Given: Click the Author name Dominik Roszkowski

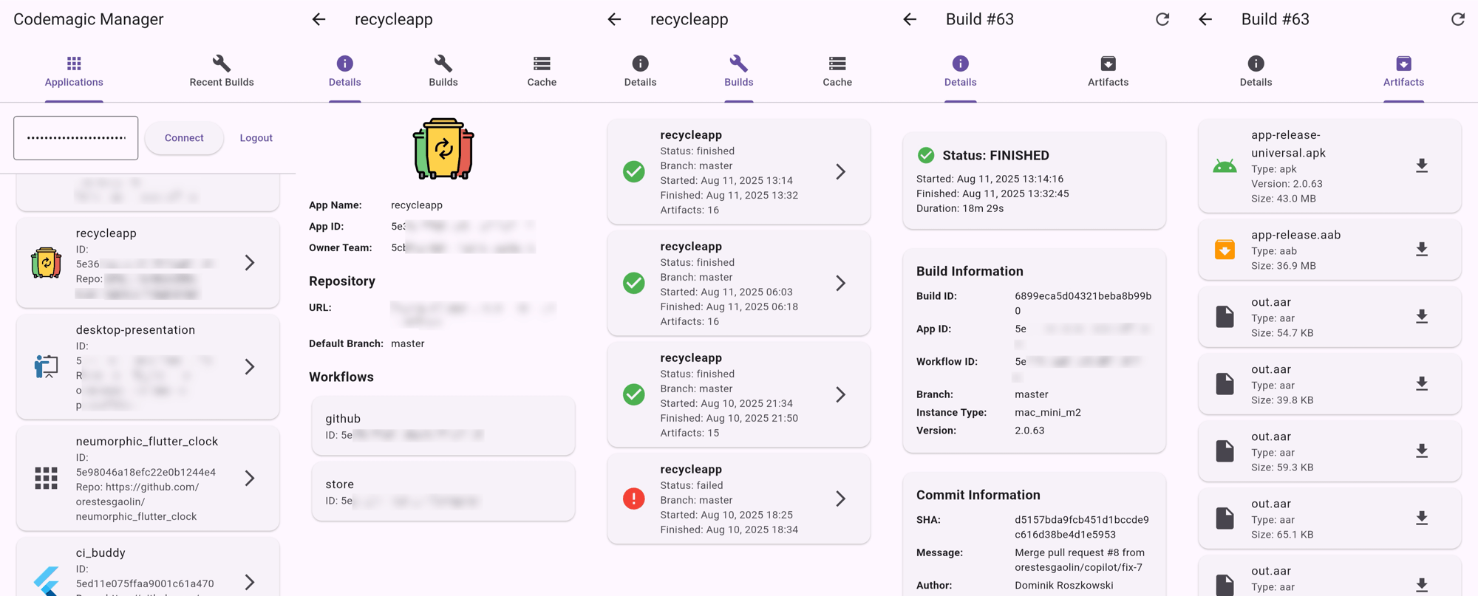Looking at the screenshot, I should 1064,586.
